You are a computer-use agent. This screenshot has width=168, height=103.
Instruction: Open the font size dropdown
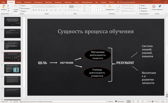pyautogui.click(x=54, y=7)
